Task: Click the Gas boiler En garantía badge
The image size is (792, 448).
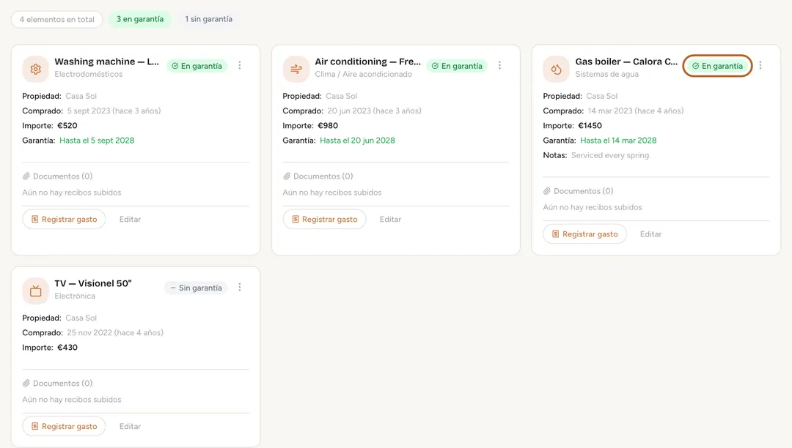Action: click(717, 66)
